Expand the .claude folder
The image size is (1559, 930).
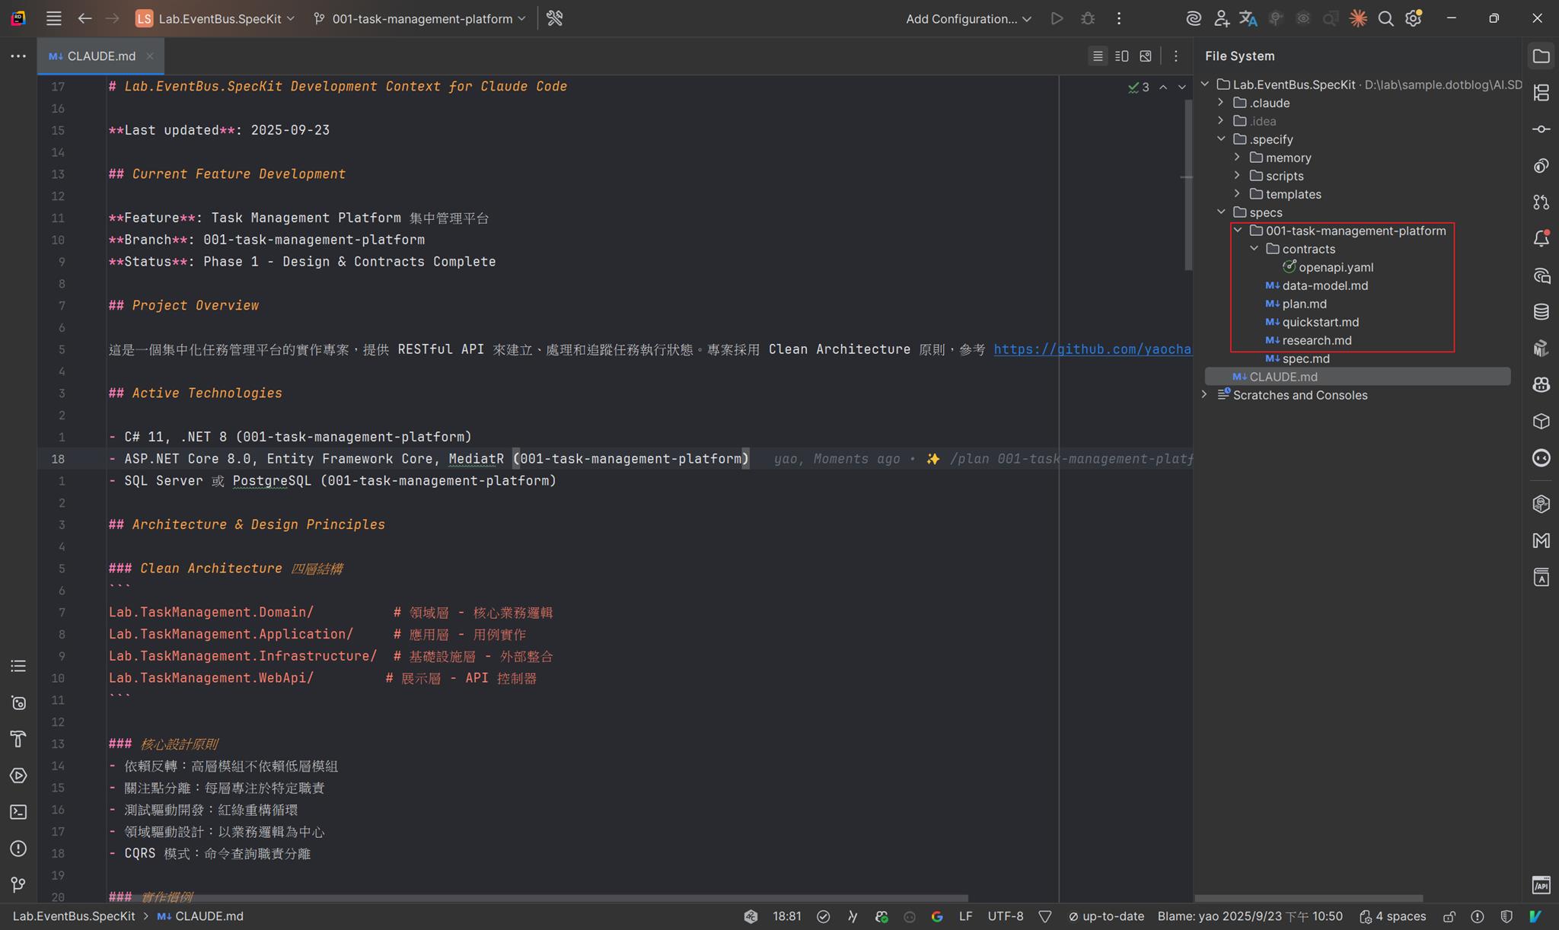coord(1221,102)
